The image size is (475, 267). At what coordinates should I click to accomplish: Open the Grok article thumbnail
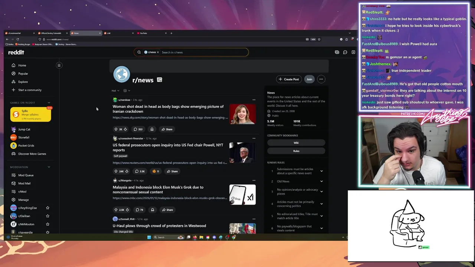click(242, 195)
